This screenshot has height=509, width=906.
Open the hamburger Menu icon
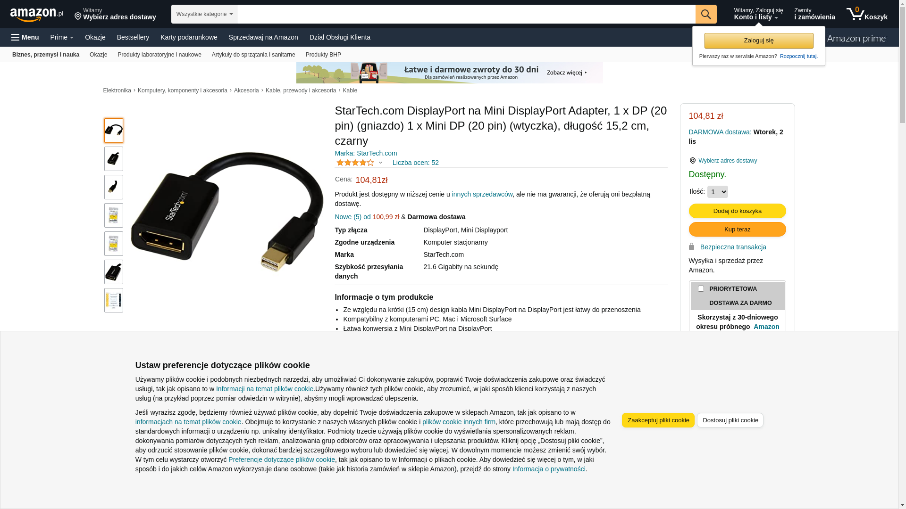coord(25,37)
